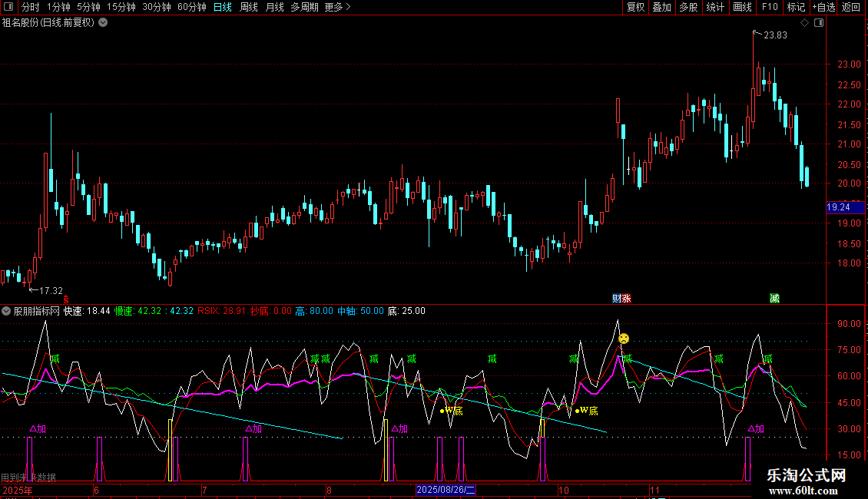868x499 pixels.
Task: Add stock via +自选 button
Action: (823, 7)
